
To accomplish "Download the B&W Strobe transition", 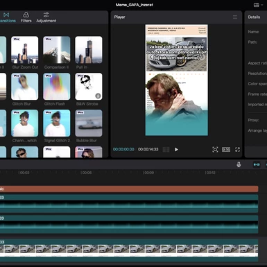I will click(98, 96).
